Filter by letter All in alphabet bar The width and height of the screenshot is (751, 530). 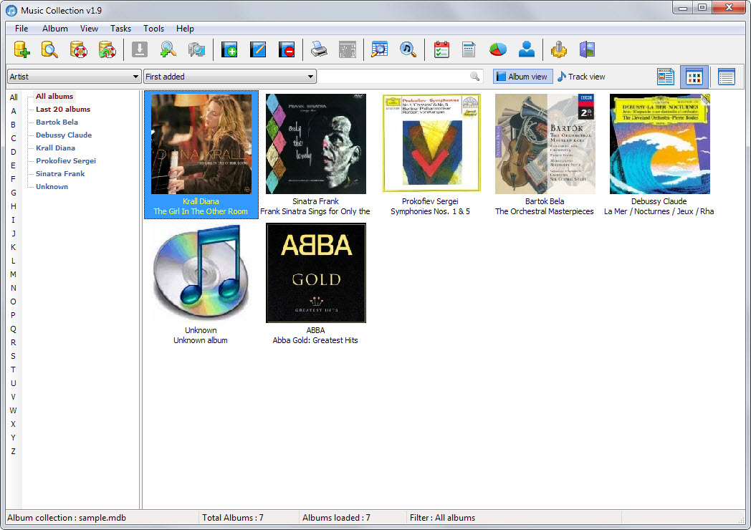(x=14, y=97)
